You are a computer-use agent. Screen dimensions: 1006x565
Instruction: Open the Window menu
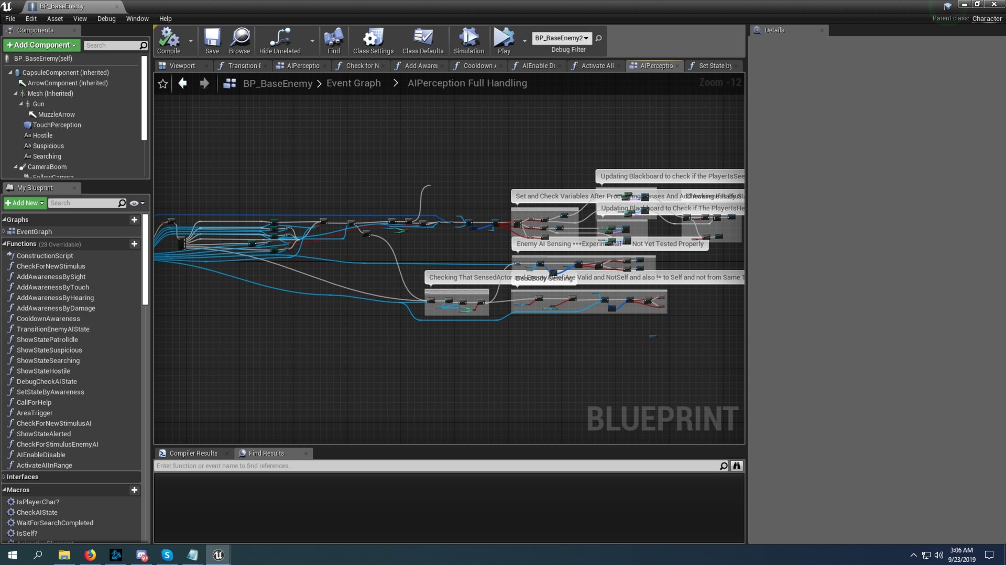[137, 18]
